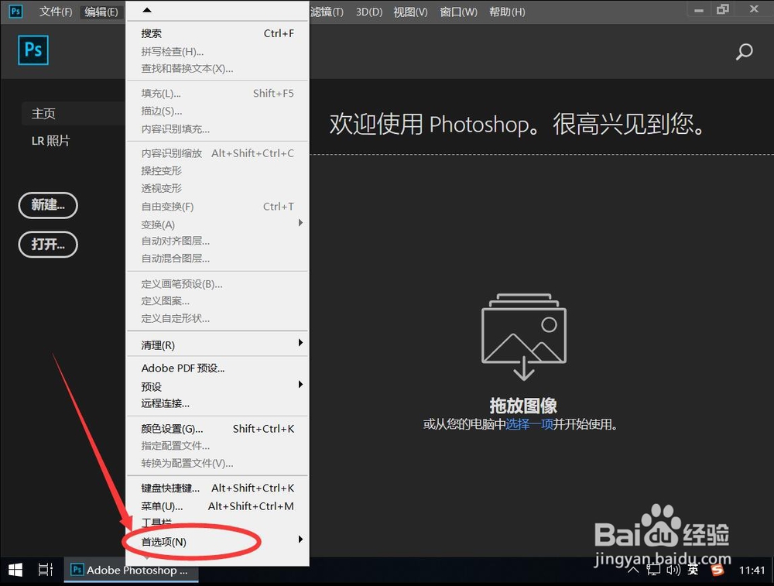
Task: Click the Sogou input method tray icon
Action: click(x=717, y=571)
